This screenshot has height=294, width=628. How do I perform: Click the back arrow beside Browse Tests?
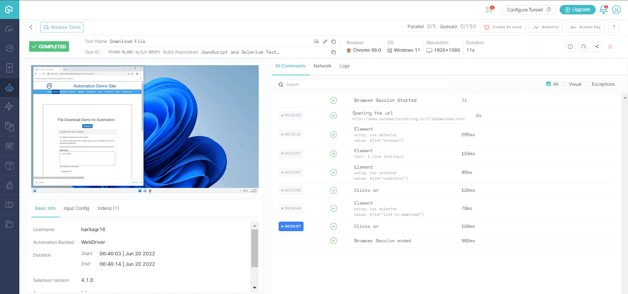[x=31, y=27]
